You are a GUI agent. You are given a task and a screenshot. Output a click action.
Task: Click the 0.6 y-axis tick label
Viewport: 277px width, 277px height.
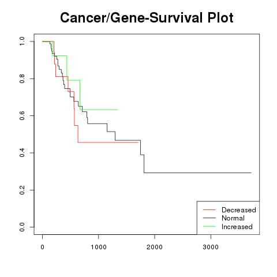coord(22,115)
